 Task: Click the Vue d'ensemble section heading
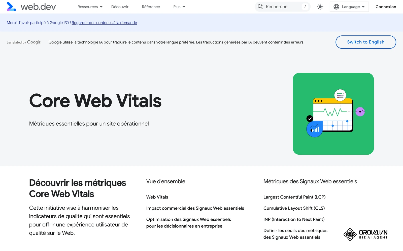coord(166,181)
